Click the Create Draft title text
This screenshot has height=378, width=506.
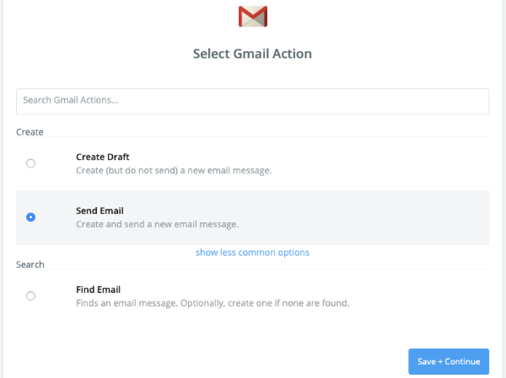[x=103, y=157]
